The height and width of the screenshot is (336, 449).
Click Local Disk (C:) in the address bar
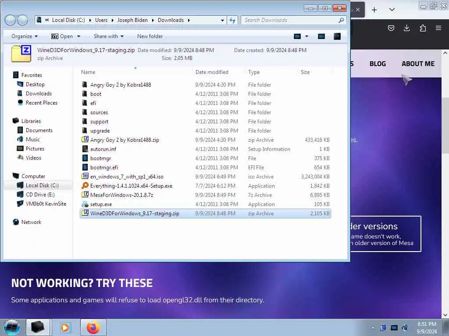[x=68, y=20]
